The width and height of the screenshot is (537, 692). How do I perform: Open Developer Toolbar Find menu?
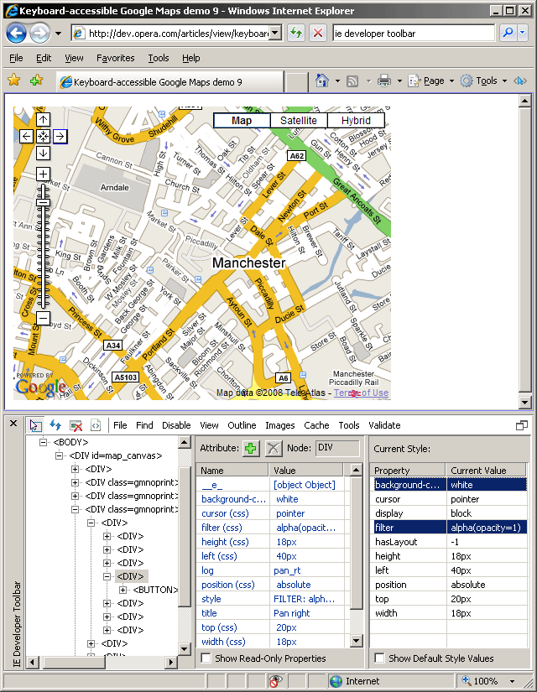[144, 425]
